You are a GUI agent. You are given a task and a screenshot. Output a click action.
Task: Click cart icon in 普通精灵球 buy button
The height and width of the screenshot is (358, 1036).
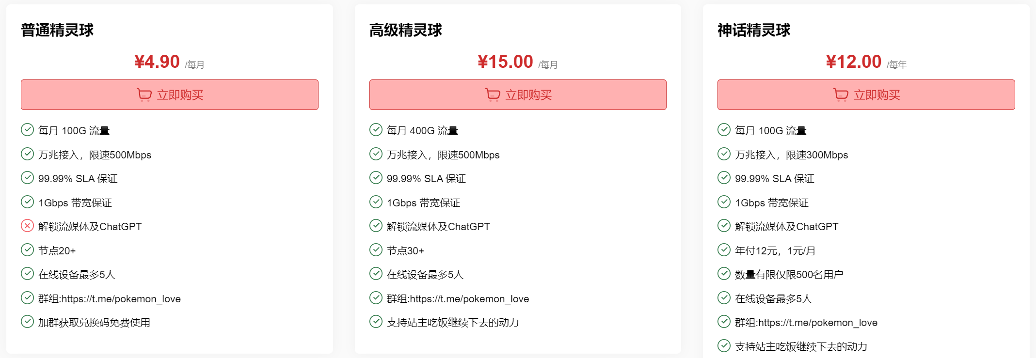(144, 94)
